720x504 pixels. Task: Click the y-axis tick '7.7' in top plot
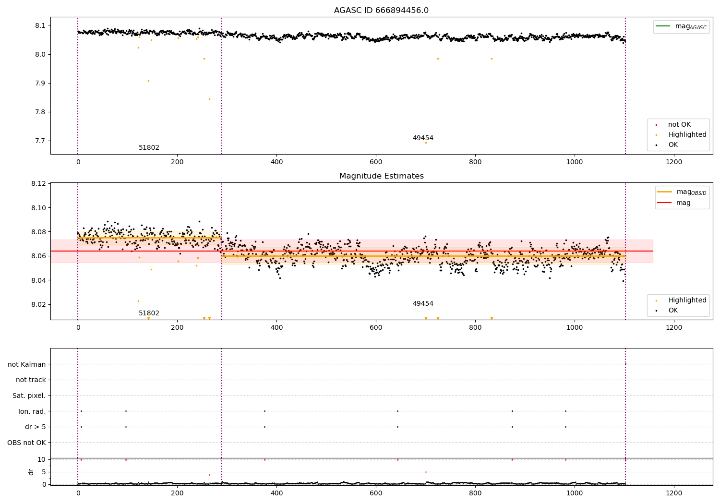pos(40,141)
